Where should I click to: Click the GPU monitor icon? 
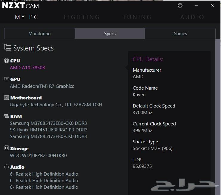click(7, 79)
